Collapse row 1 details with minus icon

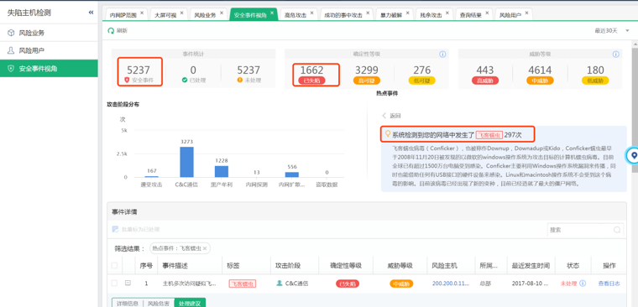(x=128, y=283)
